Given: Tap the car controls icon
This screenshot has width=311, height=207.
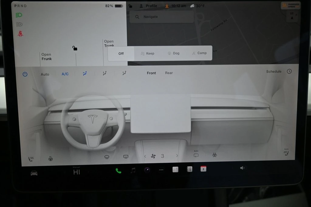Looking at the screenshot, I should [34, 173].
